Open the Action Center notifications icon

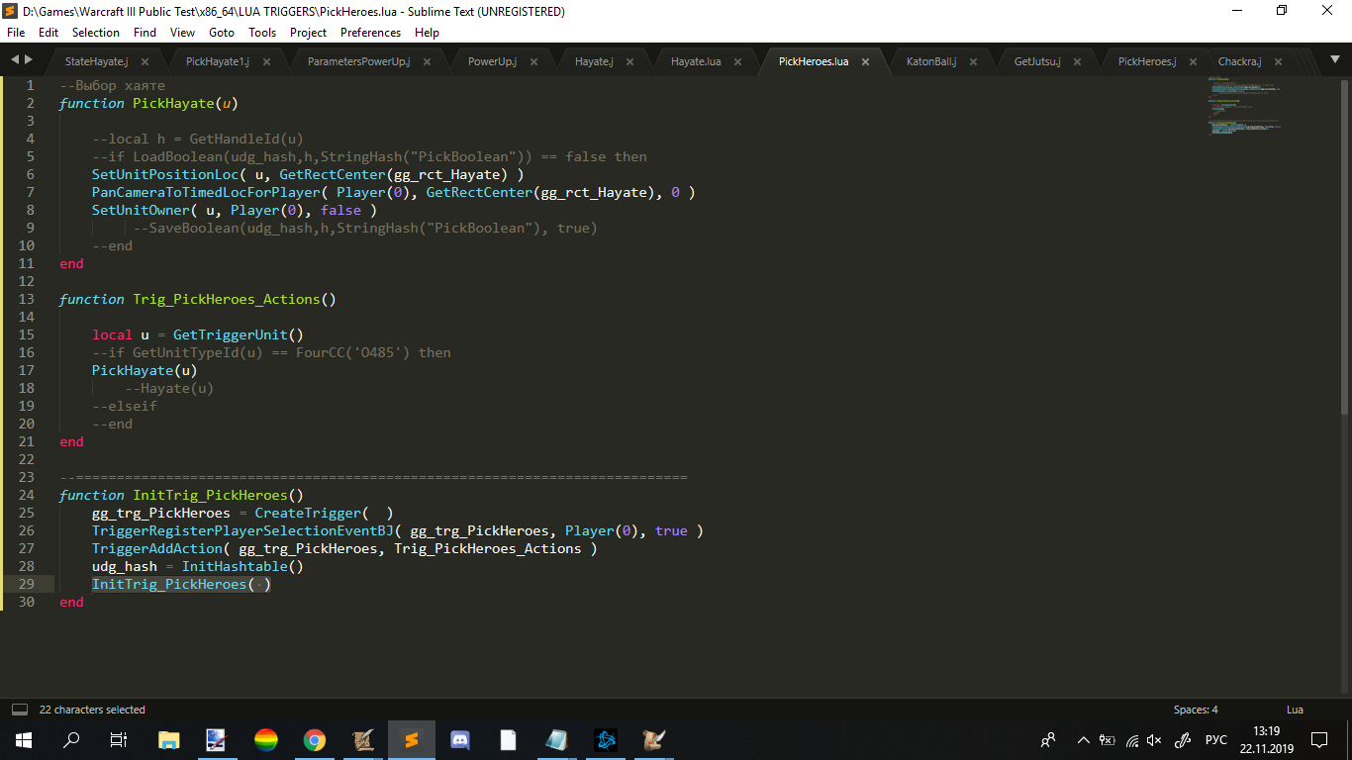(x=1319, y=740)
